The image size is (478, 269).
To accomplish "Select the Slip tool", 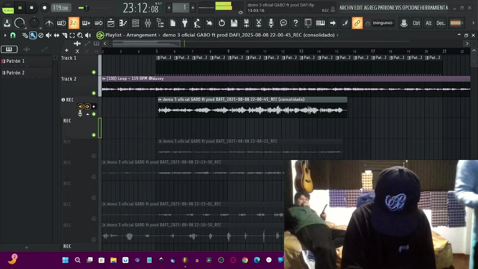I will click(x=56, y=35).
